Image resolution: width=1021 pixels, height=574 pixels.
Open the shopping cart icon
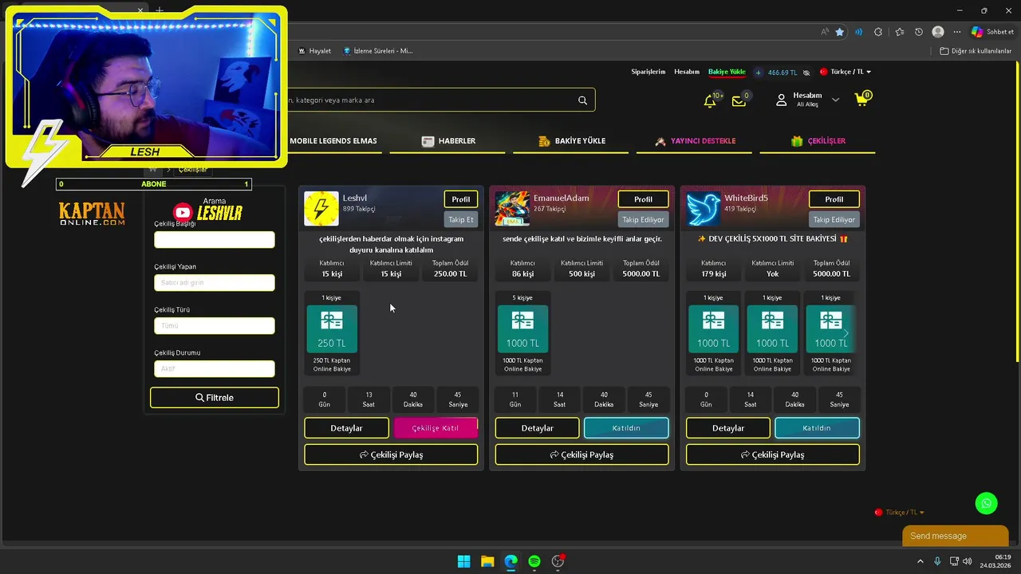[x=861, y=100]
